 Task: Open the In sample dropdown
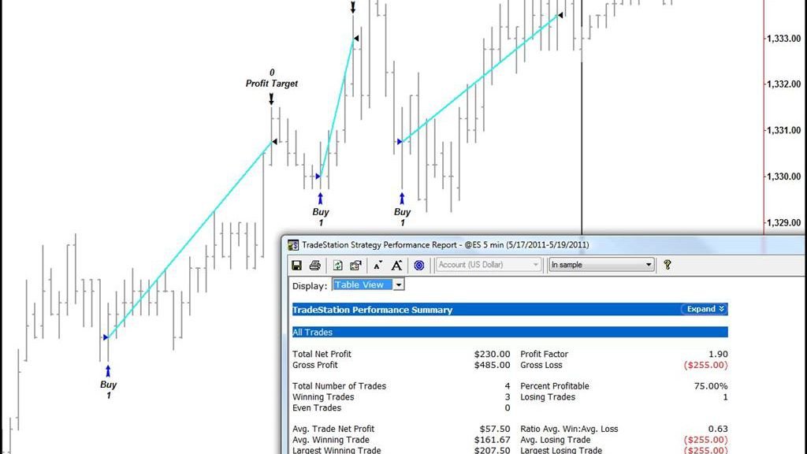(601, 265)
